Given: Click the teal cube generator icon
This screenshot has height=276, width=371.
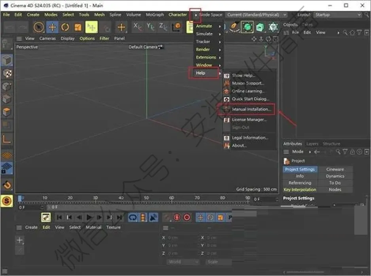Looking at the screenshot, I should click(260, 27).
